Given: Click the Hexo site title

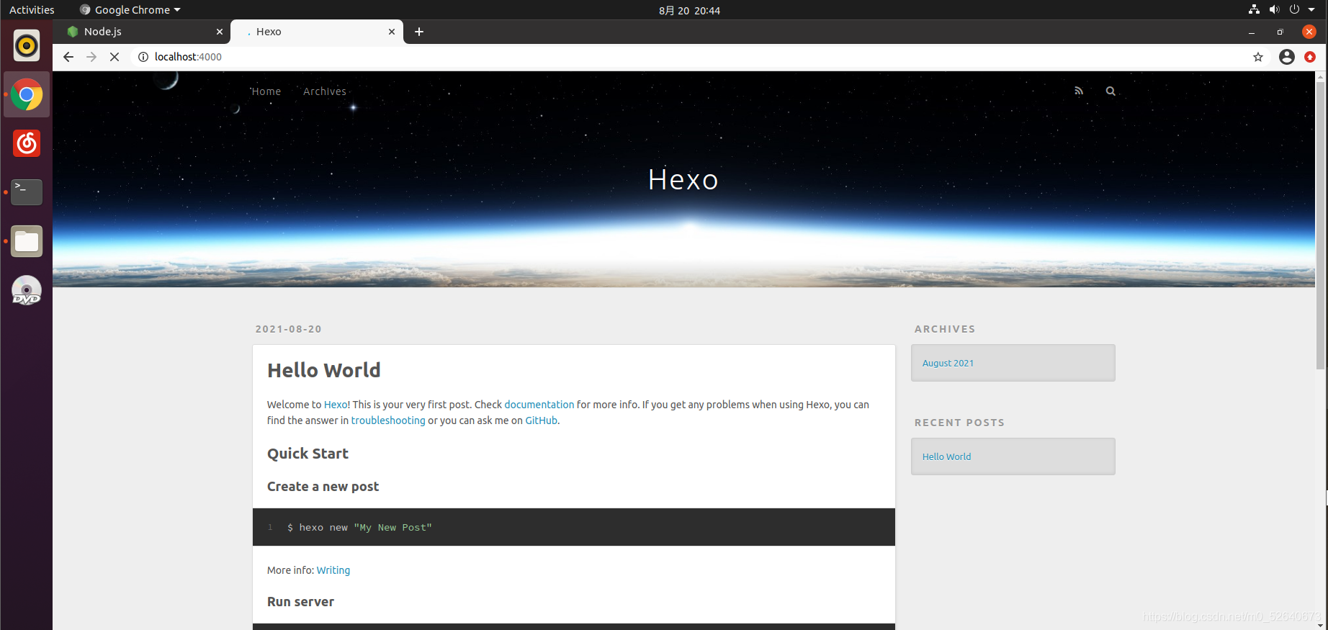Looking at the screenshot, I should (x=683, y=180).
